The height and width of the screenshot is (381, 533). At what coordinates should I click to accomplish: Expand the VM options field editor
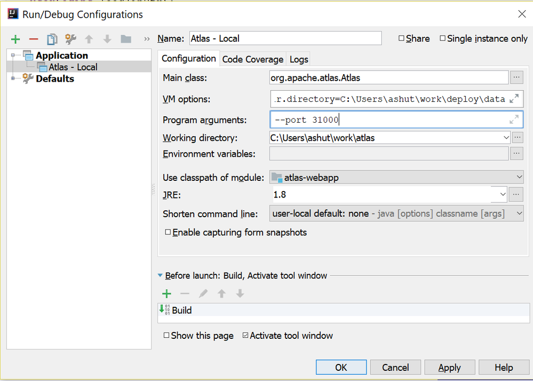click(514, 99)
